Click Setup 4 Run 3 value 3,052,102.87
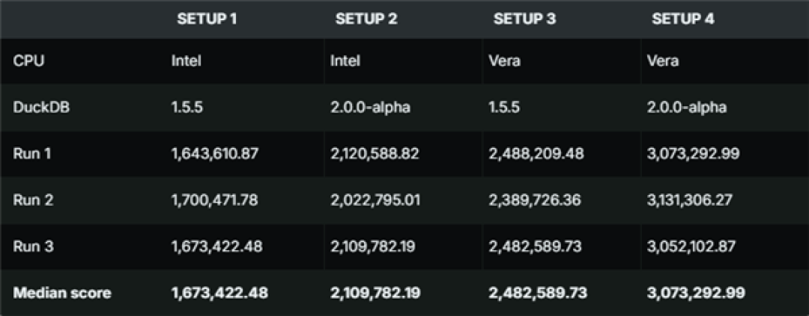 coord(691,247)
